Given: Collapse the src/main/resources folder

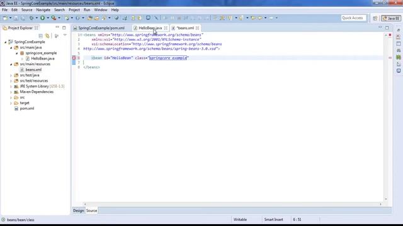Looking at the screenshot, I should click(11, 64).
